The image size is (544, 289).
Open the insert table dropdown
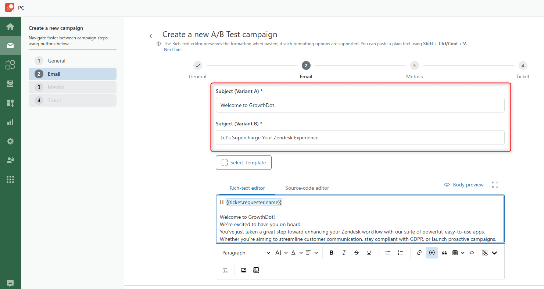click(x=458, y=253)
